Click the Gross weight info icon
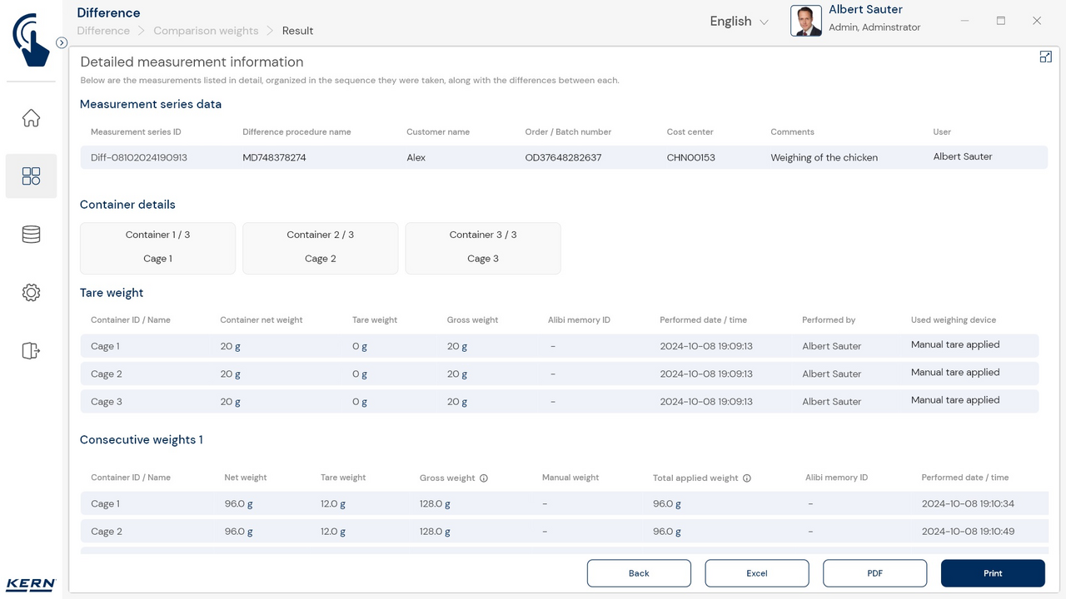 (x=484, y=478)
